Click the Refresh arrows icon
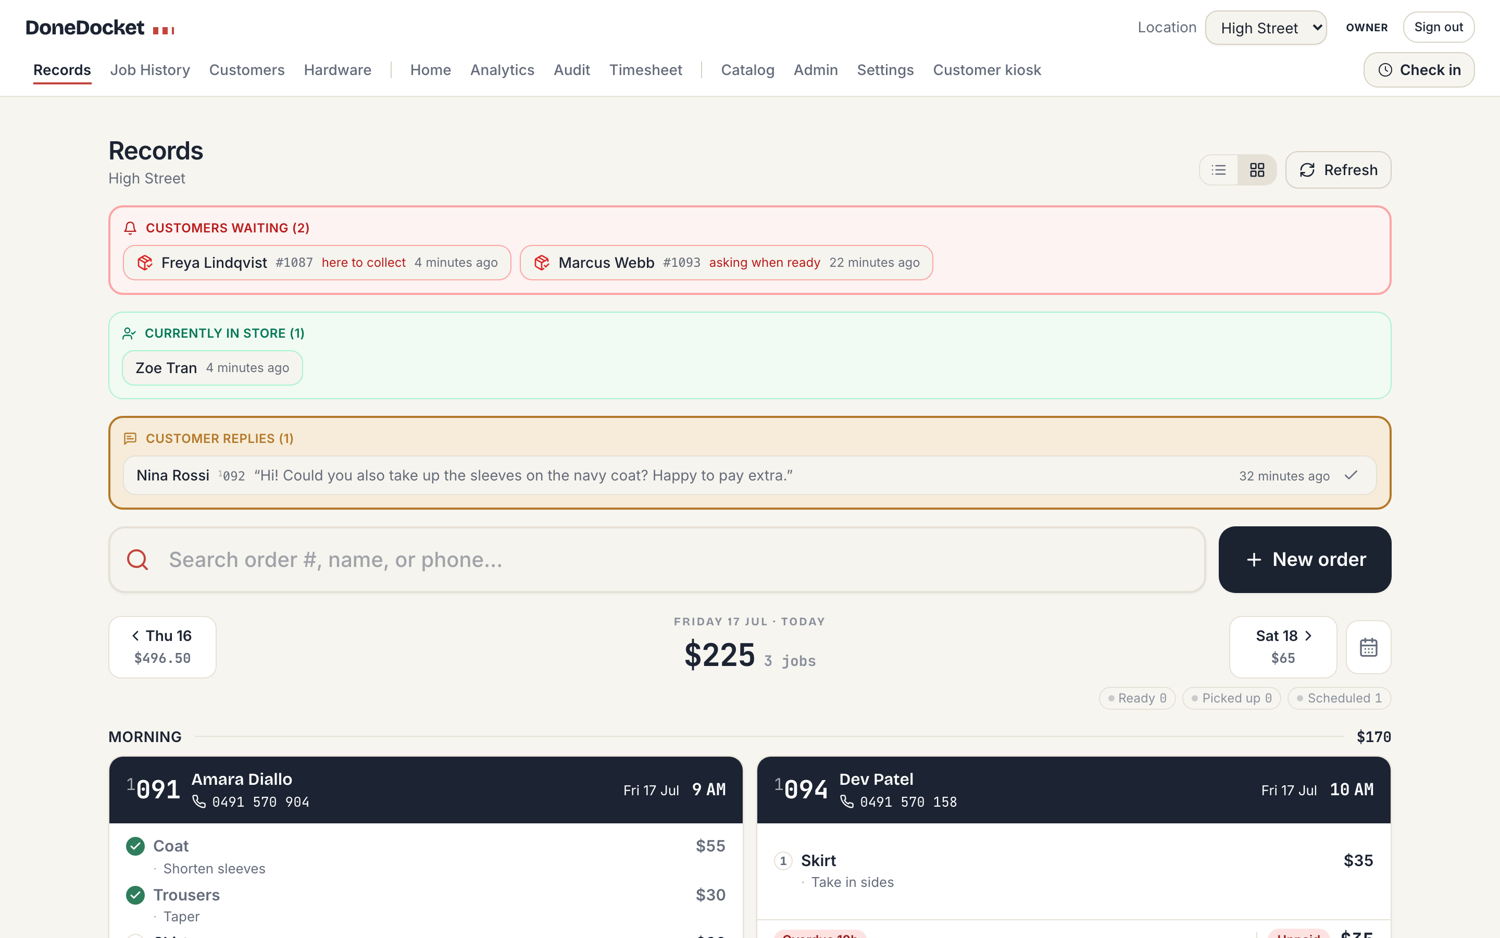The width and height of the screenshot is (1500, 938). click(1307, 170)
